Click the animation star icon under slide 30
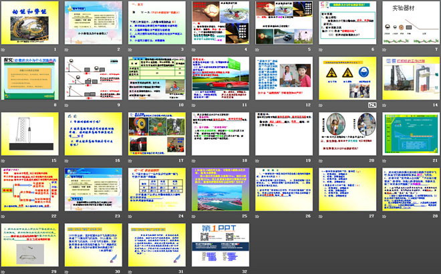This screenshot has height=274, width=441. (x=67, y=272)
